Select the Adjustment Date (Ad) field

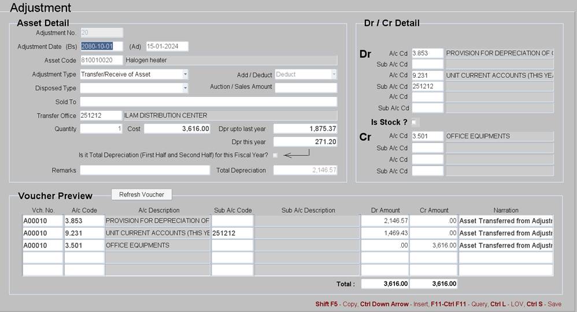tap(167, 46)
